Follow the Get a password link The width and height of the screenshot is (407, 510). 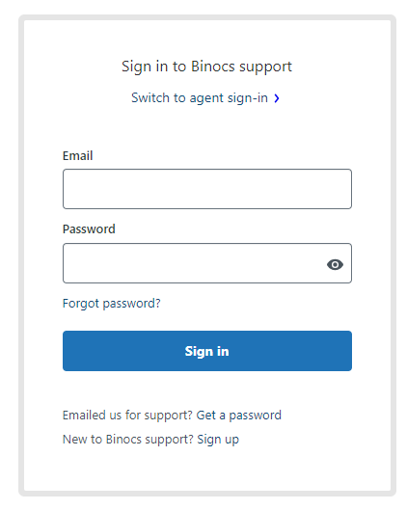239,416
